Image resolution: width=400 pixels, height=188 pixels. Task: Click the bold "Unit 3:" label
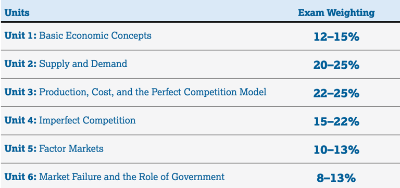click(x=21, y=92)
